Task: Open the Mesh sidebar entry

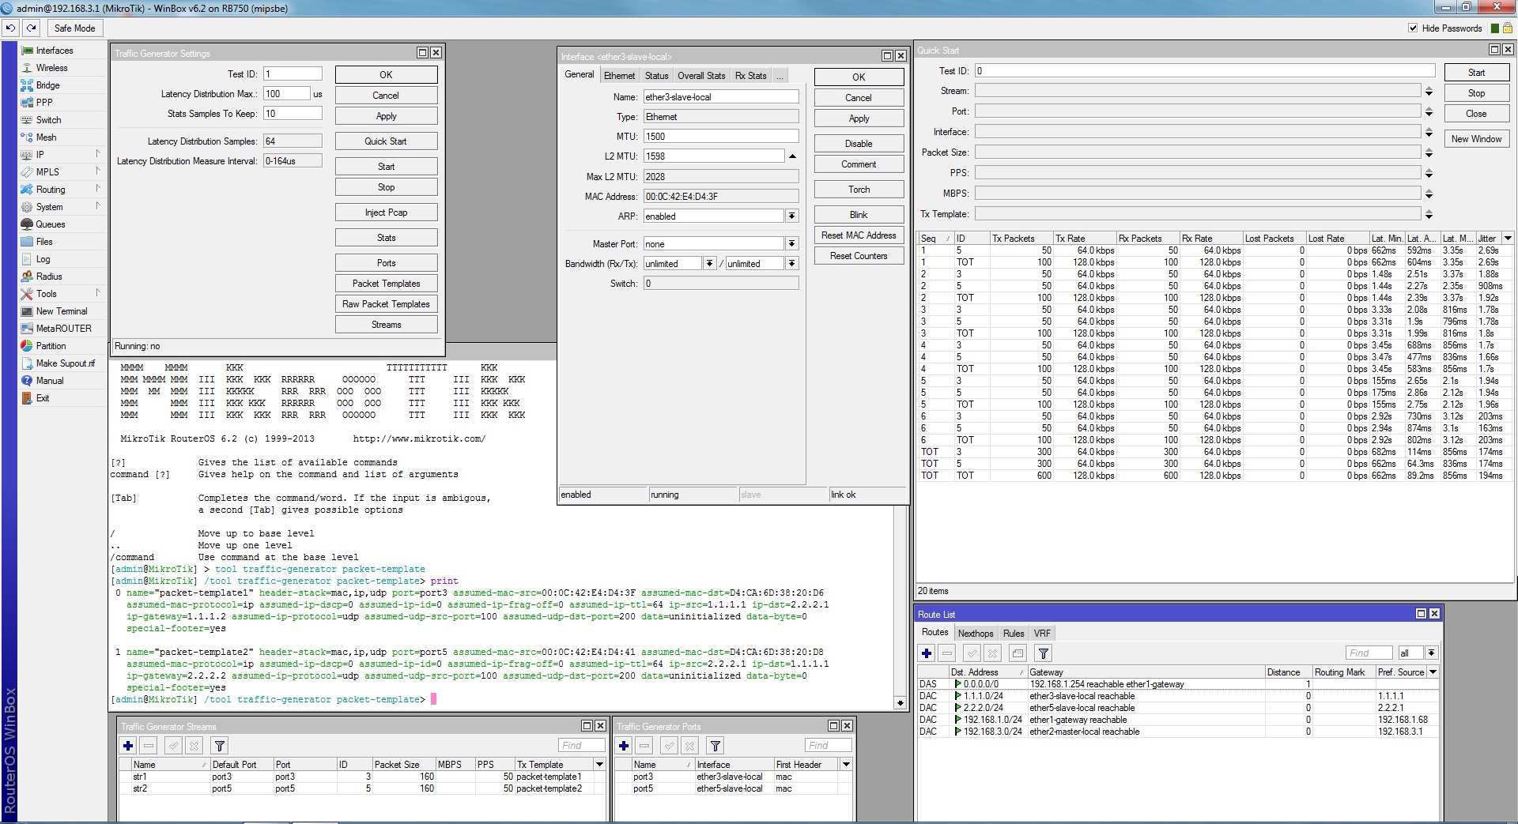Action: (46, 137)
